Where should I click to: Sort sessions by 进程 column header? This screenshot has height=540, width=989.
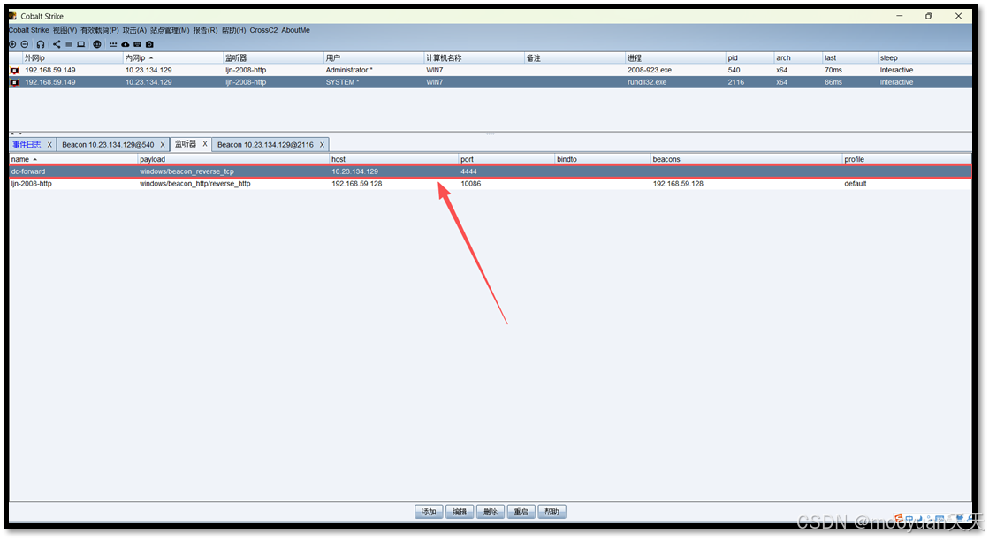[675, 58]
